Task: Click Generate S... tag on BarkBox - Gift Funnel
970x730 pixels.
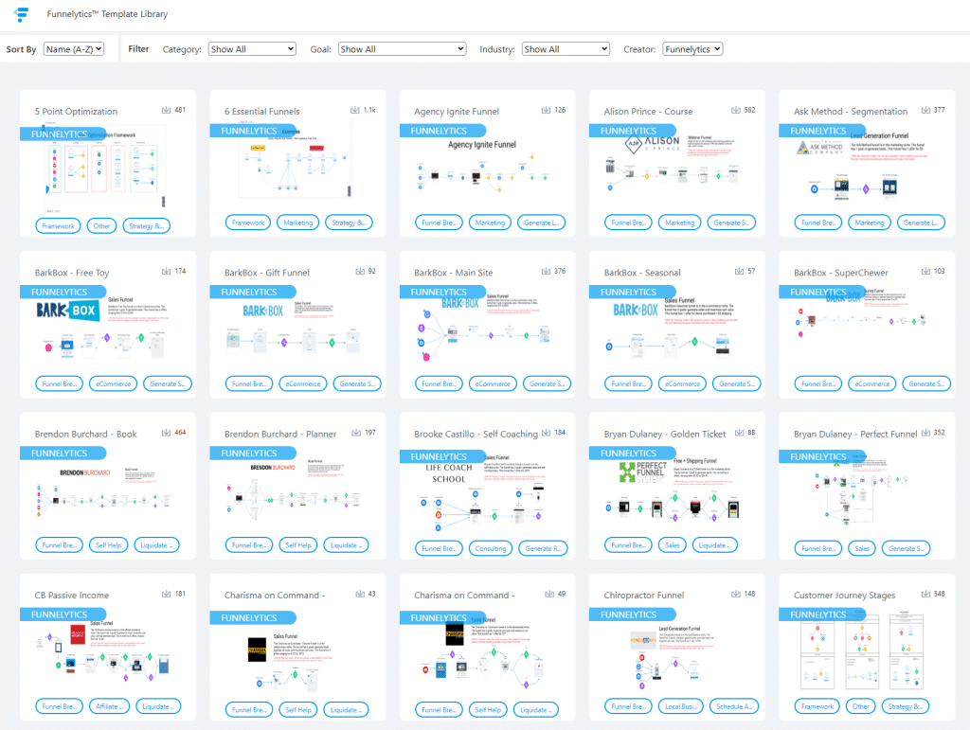Action: 357,383
